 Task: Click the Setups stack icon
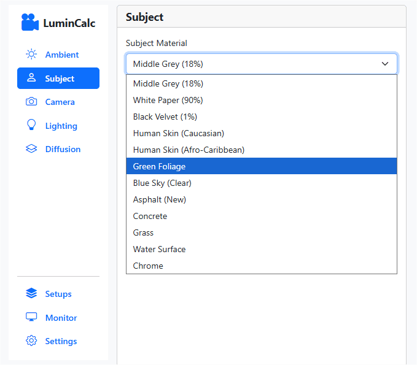31,293
